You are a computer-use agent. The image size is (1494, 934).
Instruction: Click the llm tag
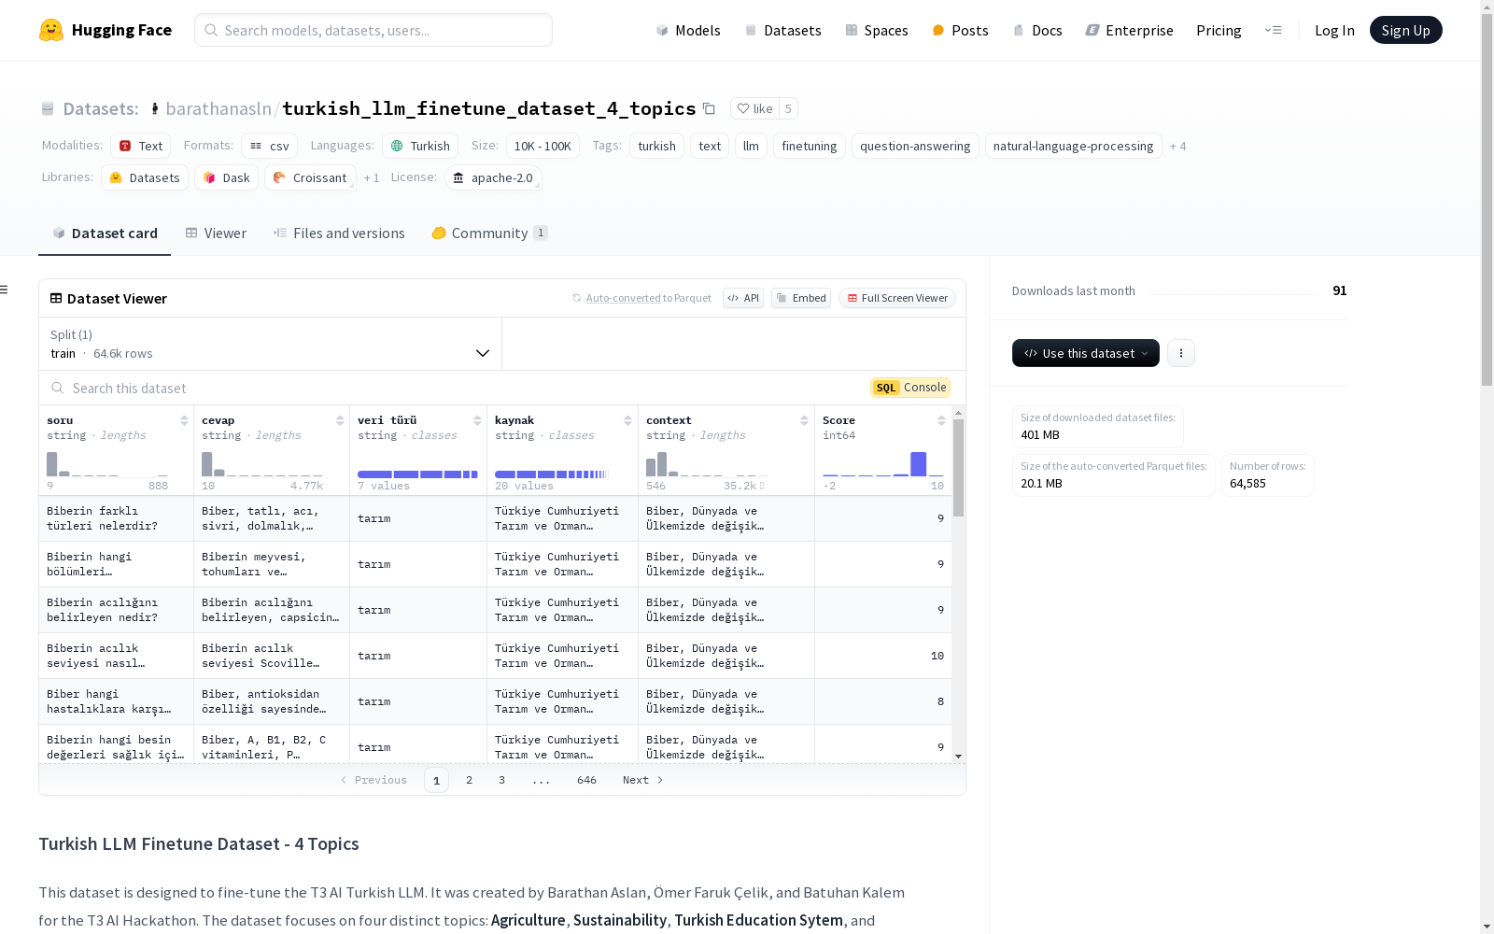[x=751, y=146]
